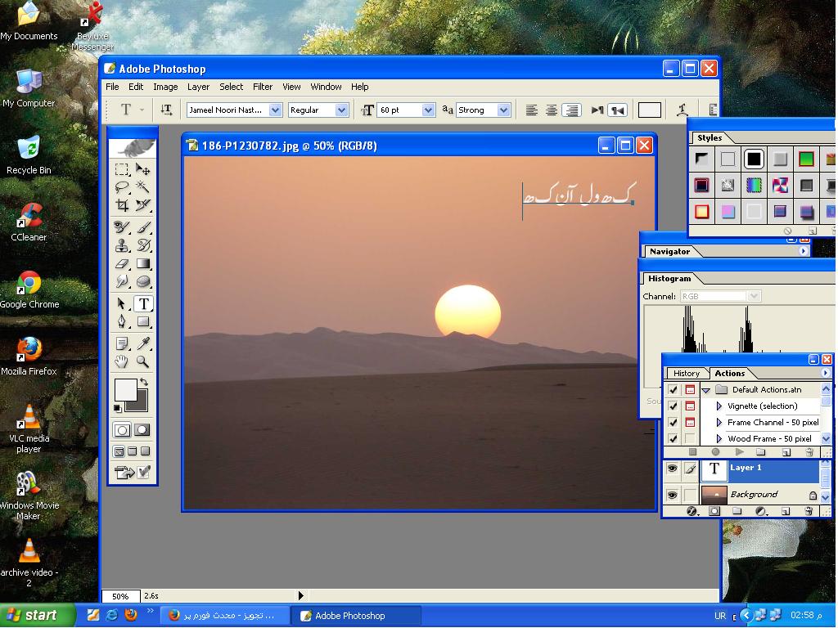
Task: Open the 60 pt font size dropdown
Action: point(428,110)
